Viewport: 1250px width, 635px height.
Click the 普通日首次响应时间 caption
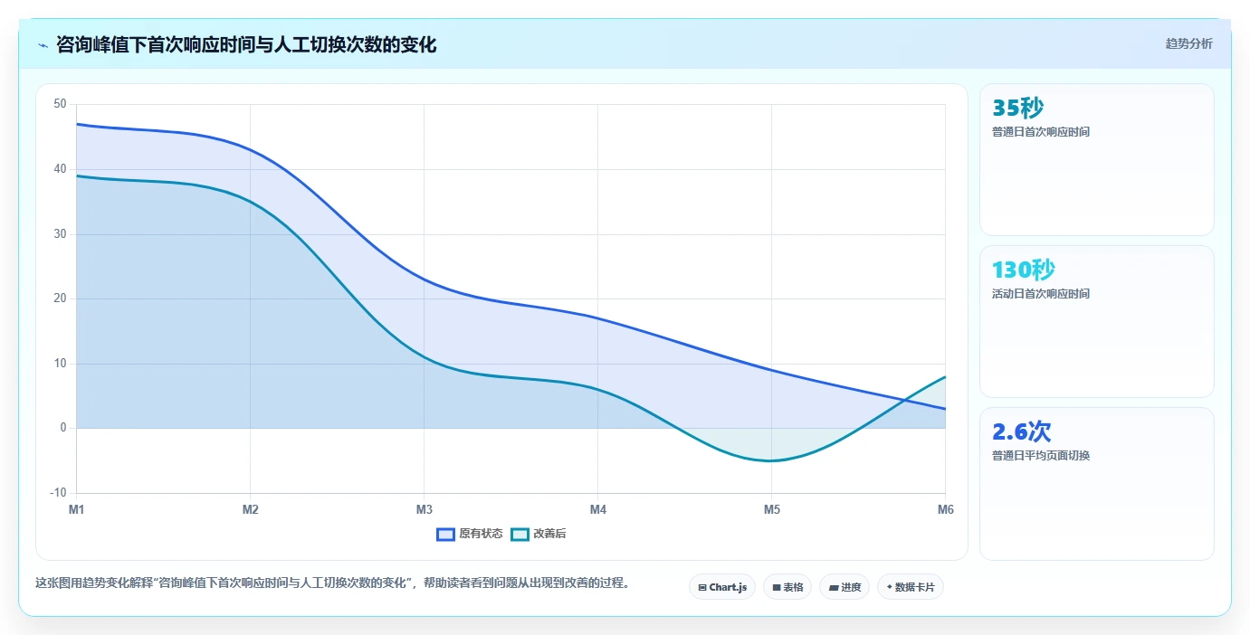(1041, 132)
